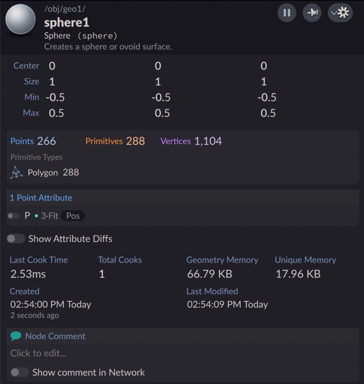Click the Node Comment speech bubble icon
This screenshot has width=364, height=384.
[x=16, y=336]
